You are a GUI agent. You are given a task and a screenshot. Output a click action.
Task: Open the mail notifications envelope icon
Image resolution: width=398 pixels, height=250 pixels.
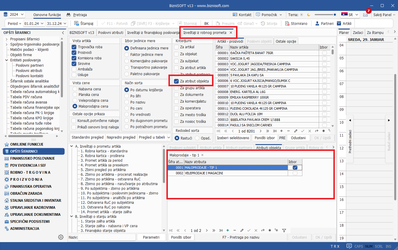[x=365, y=15]
